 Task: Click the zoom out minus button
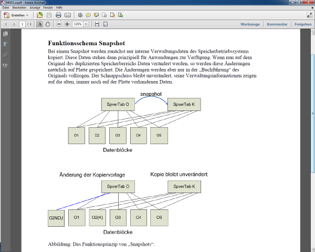(x=59, y=24)
